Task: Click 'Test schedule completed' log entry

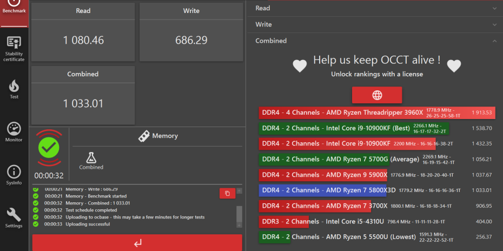Action: pos(91,210)
